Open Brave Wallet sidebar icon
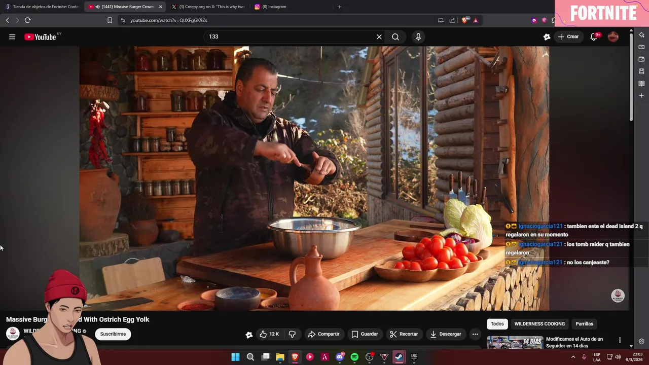 click(641, 59)
